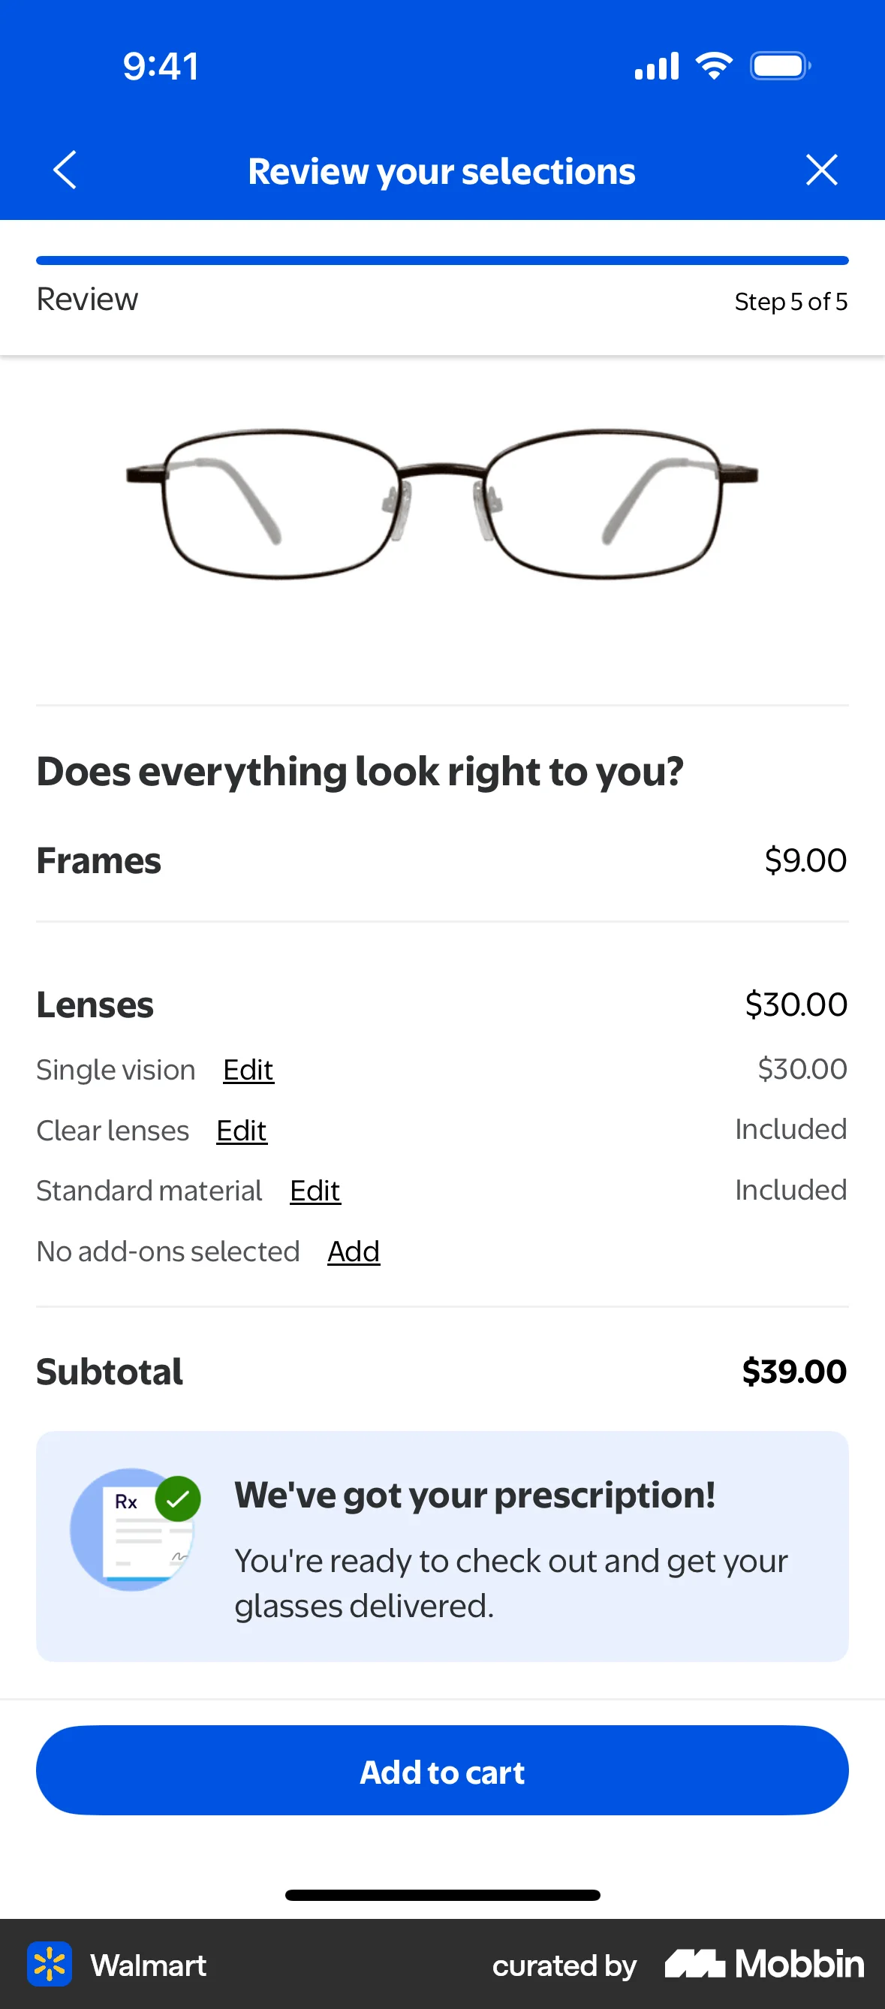This screenshot has height=2009, width=885.
Task: Tap the battery status icon
Action: (779, 66)
